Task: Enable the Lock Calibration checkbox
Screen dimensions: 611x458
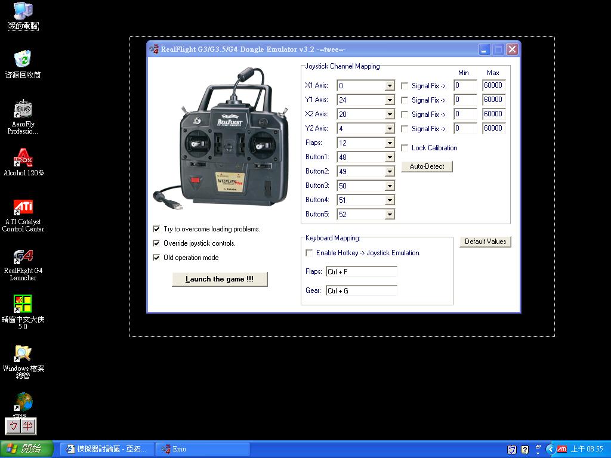Action: coord(405,148)
